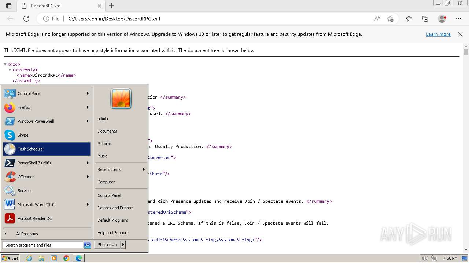Image resolution: width=469 pixels, height=263 pixels.
Task: Dismiss the Edge unsupported notification bar
Action: tap(460, 34)
